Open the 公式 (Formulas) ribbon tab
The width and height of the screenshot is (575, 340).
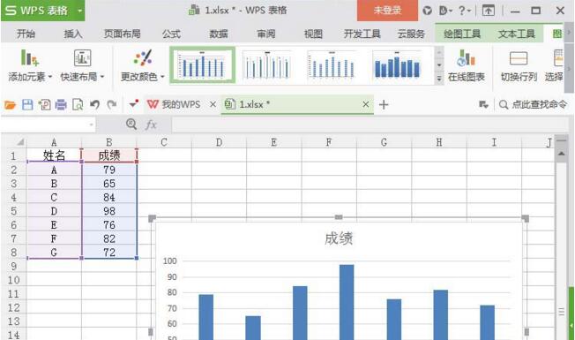pyautogui.click(x=171, y=34)
